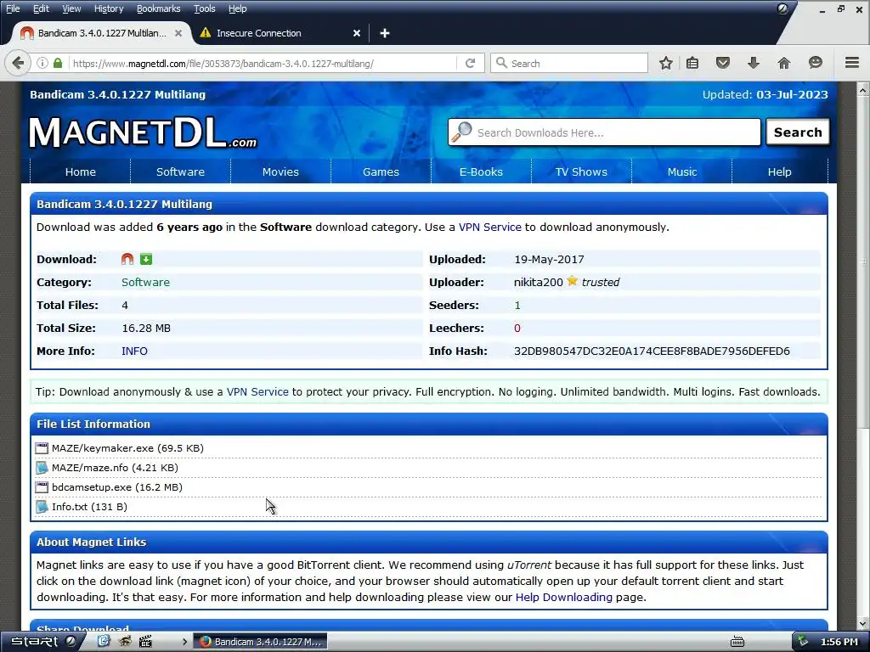Screen dimensions: 870x652
Task: Click the taskbar clock 1:56 PM
Action: coord(839,642)
